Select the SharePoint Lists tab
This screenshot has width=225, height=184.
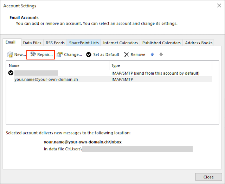84,43
